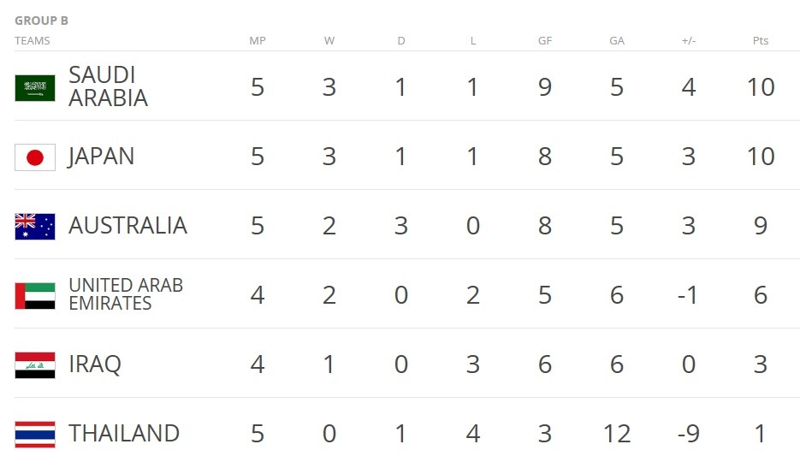
Task: Open the THAILAND team name
Action: click(x=124, y=434)
